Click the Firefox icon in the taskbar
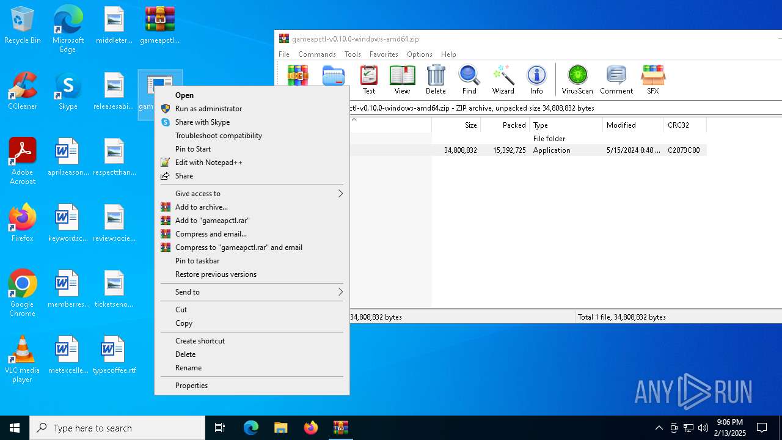This screenshot has height=440, width=782. click(311, 428)
